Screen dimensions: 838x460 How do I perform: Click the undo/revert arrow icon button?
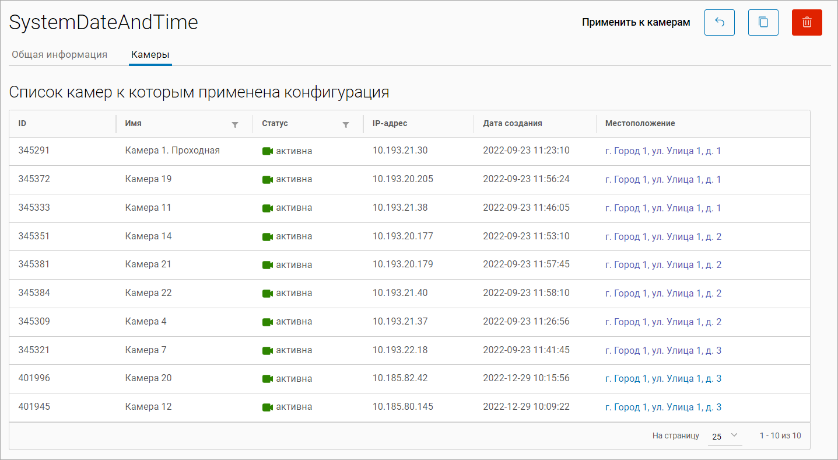click(719, 22)
